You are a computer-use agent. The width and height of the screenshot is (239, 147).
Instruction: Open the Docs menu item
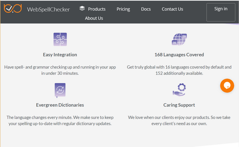(x=146, y=9)
